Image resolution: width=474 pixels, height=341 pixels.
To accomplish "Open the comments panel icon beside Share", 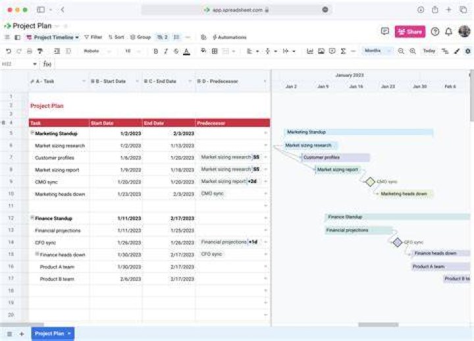I will click(x=385, y=31).
